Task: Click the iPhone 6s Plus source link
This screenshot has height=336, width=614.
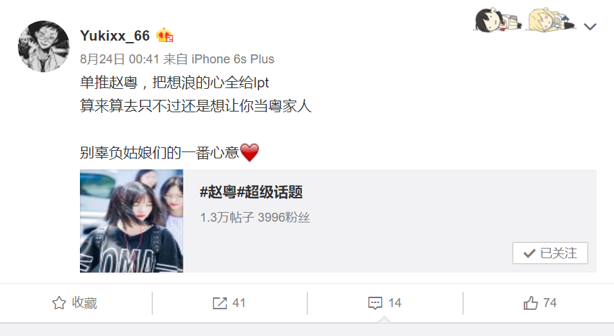Action: 233,59
